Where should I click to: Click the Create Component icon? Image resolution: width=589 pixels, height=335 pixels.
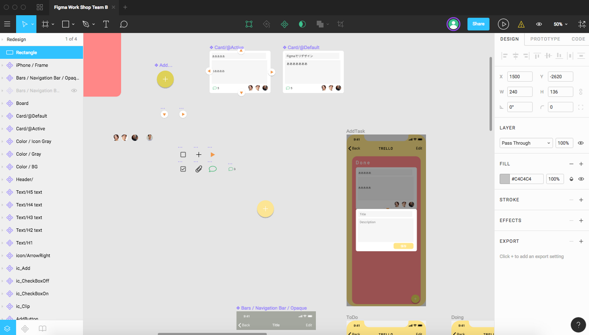285,24
